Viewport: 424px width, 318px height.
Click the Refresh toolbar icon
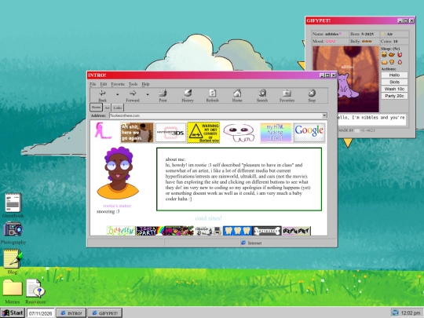coord(212,93)
